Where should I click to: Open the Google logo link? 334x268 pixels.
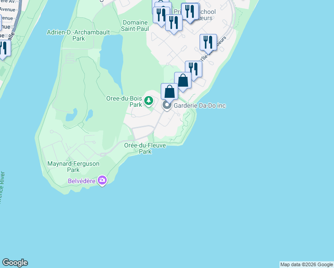(15, 263)
